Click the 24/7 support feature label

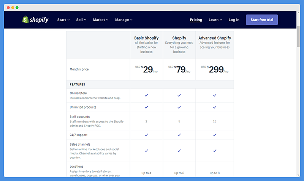click(x=79, y=135)
